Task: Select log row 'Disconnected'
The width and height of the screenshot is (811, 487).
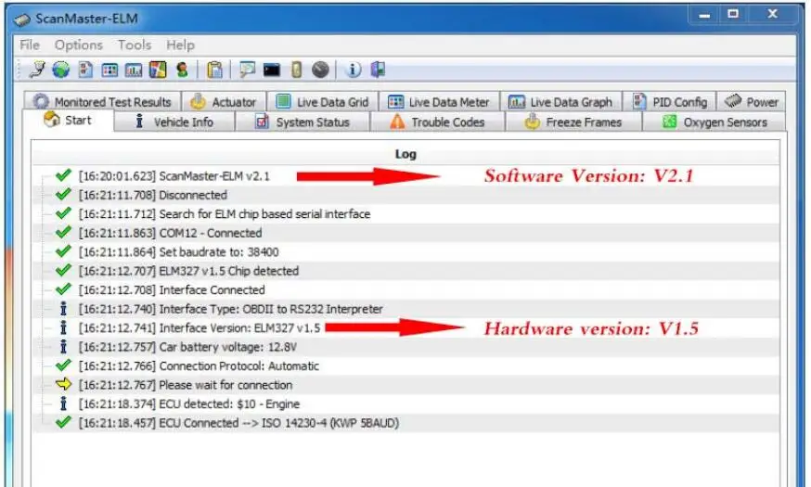Action: 405,195
